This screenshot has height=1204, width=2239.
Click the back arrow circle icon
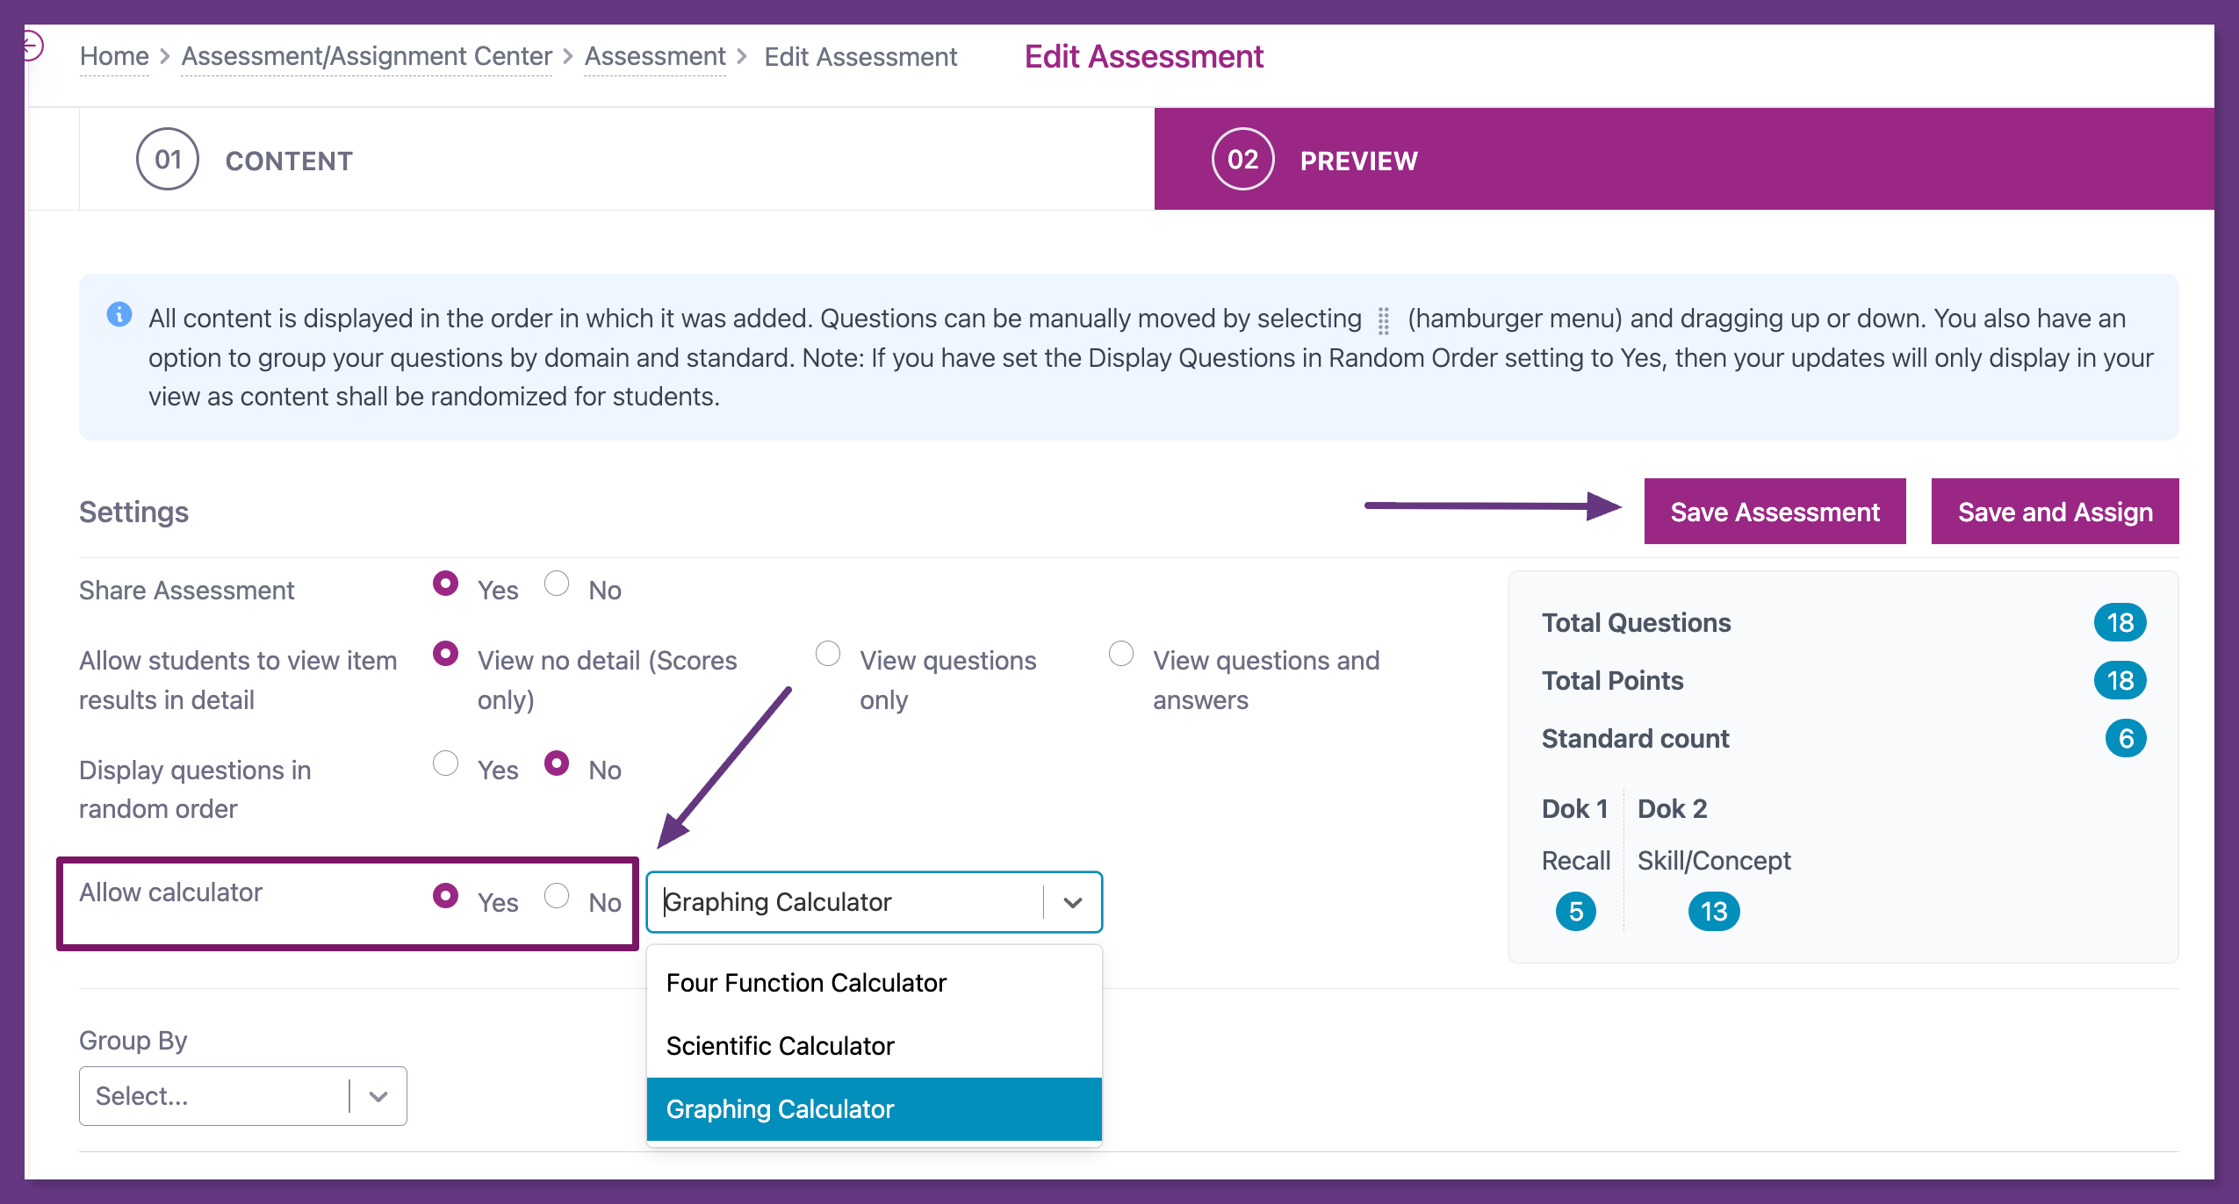click(x=32, y=45)
